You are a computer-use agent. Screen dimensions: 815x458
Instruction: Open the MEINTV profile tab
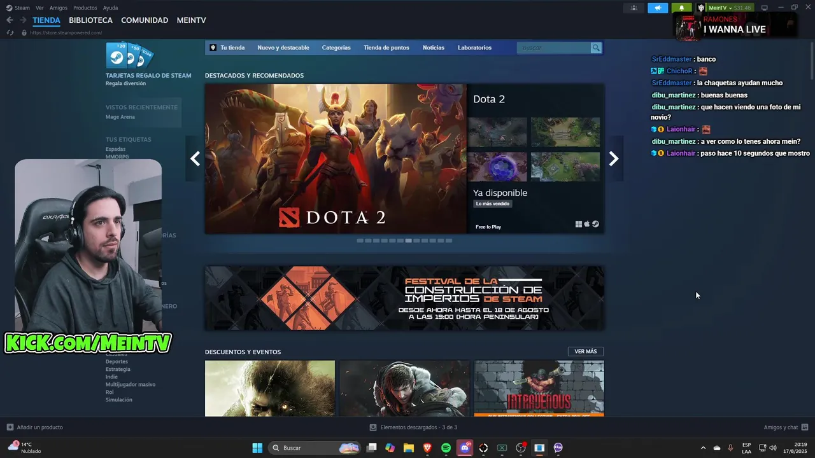coord(191,20)
